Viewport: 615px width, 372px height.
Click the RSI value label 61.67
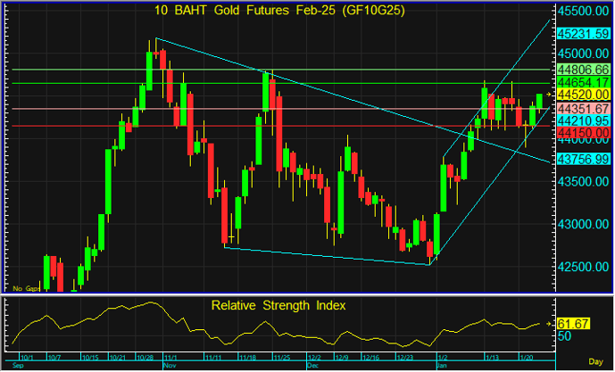(570, 324)
